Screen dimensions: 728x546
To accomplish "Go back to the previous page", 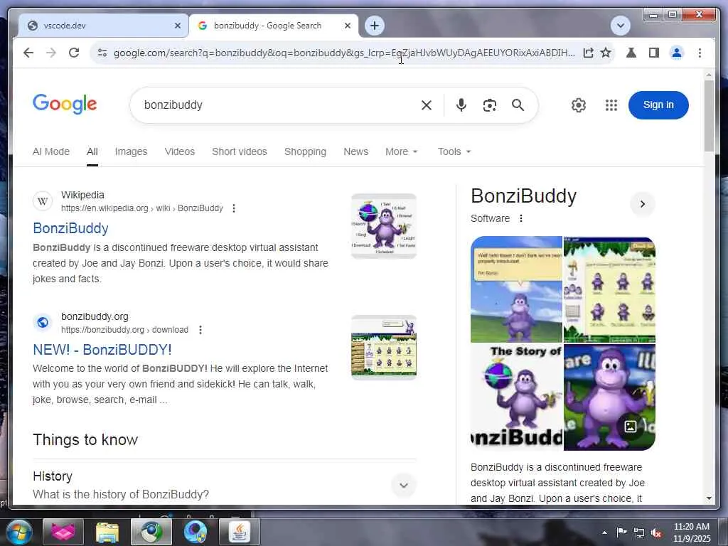I will click(x=28, y=53).
